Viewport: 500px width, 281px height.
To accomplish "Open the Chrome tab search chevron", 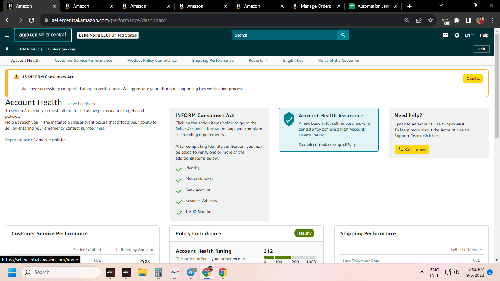I will tap(441, 5).
